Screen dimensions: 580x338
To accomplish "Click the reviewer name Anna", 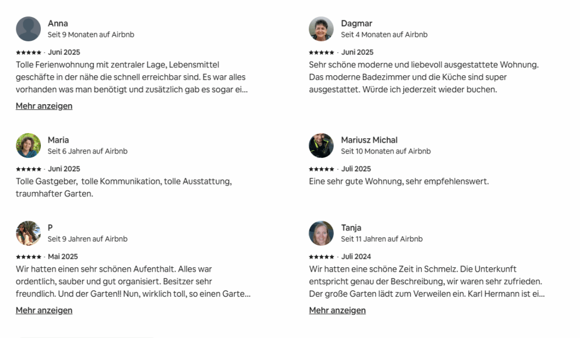I will pyautogui.click(x=58, y=23).
